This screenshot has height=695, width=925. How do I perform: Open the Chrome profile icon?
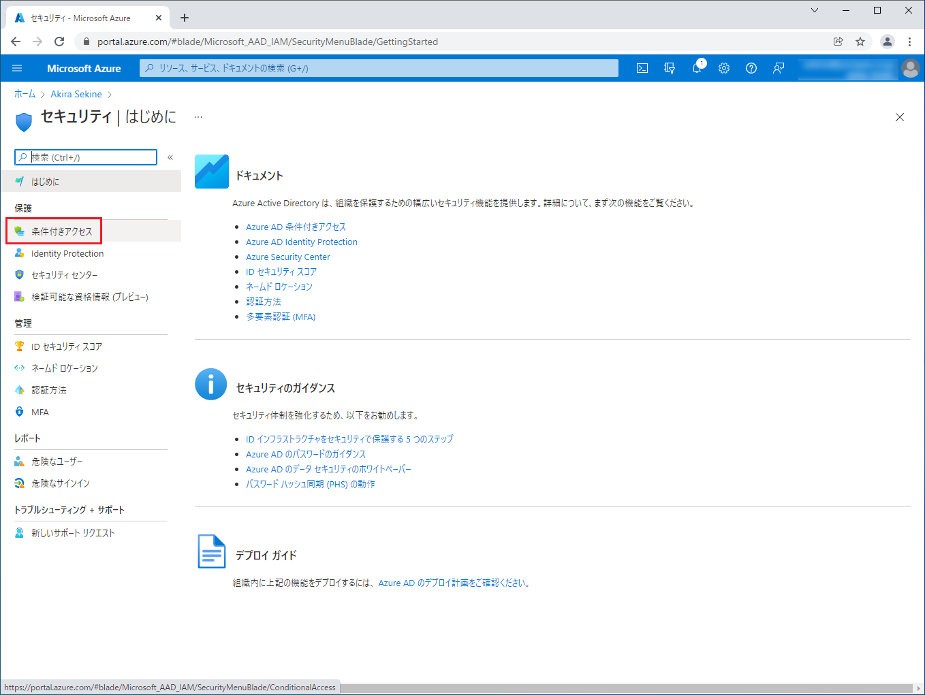tap(888, 42)
